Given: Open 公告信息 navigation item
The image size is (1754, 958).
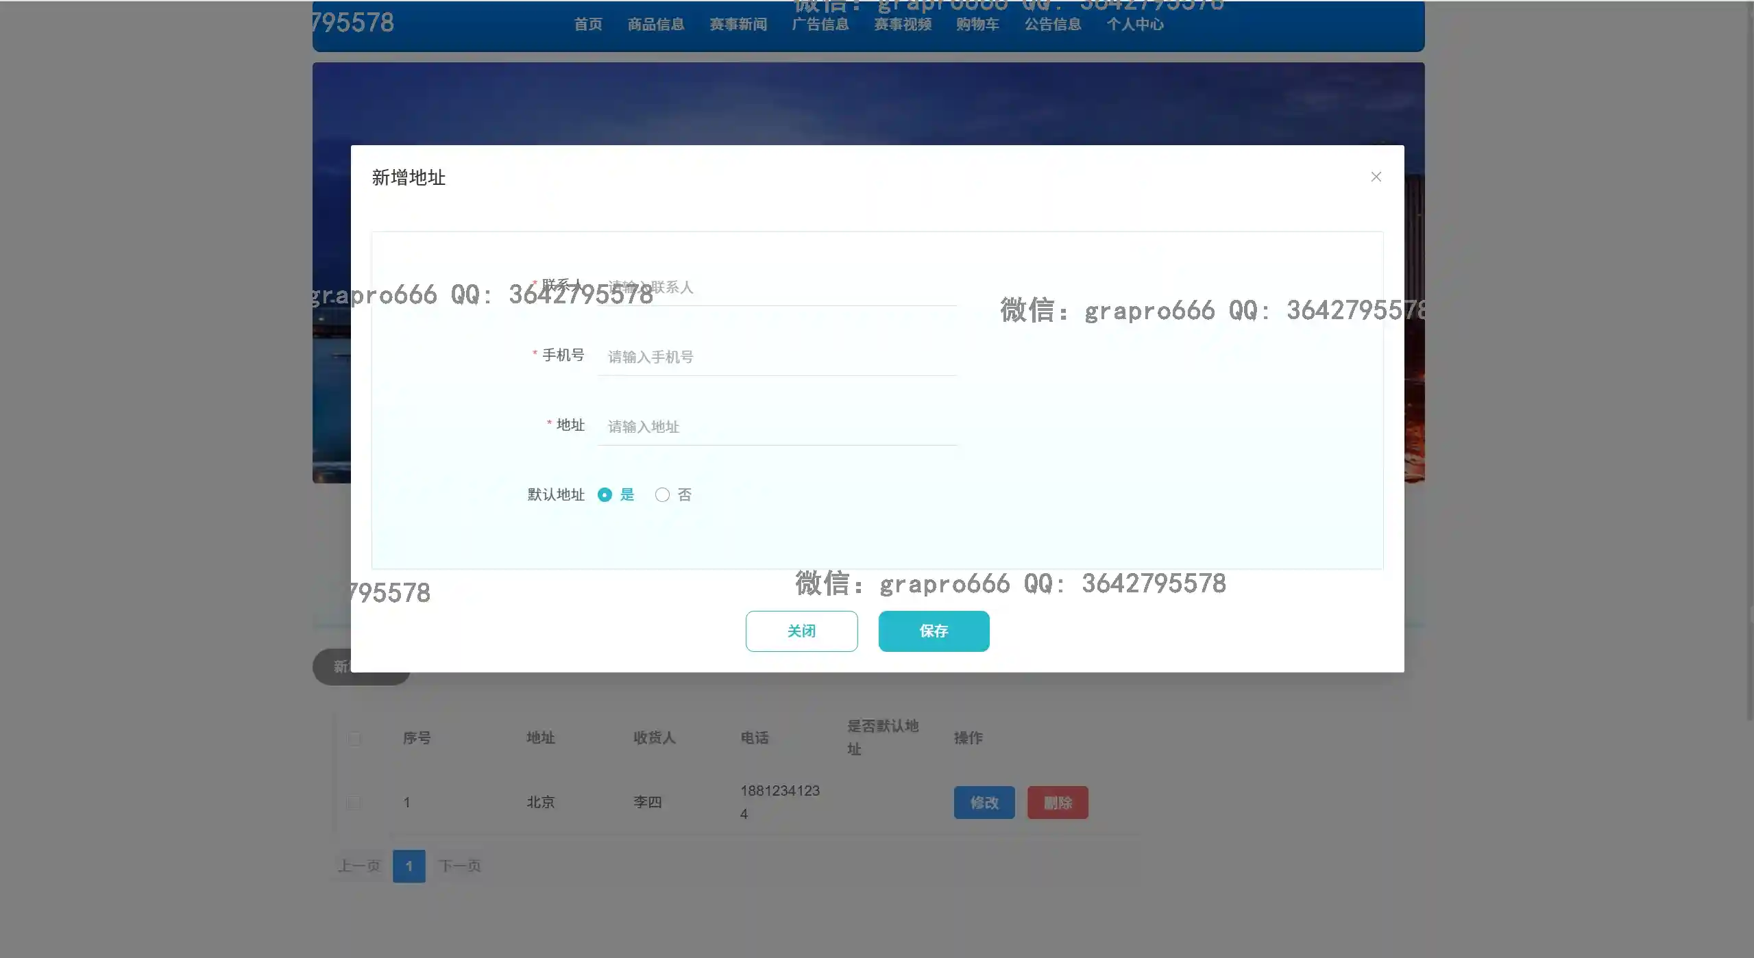Looking at the screenshot, I should [1053, 25].
